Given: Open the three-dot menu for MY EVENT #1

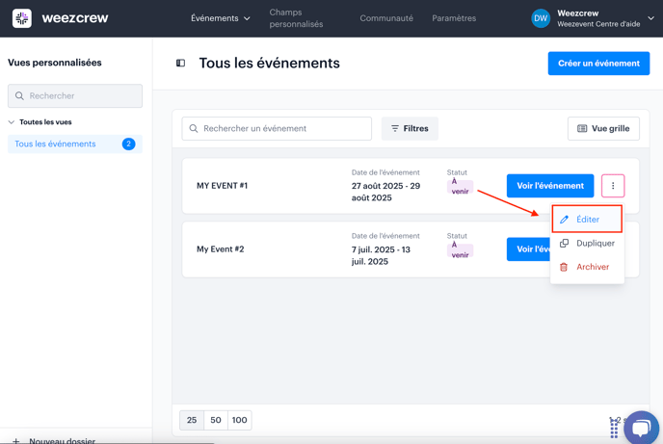Looking at the screenshot, I should 613,186.
